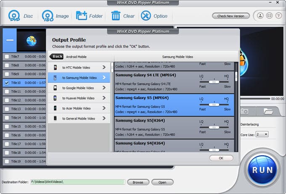This screenshot has height=194, width=286.
Task: Expand HTC Mobile Video arrow
Action: pos(104,68)
